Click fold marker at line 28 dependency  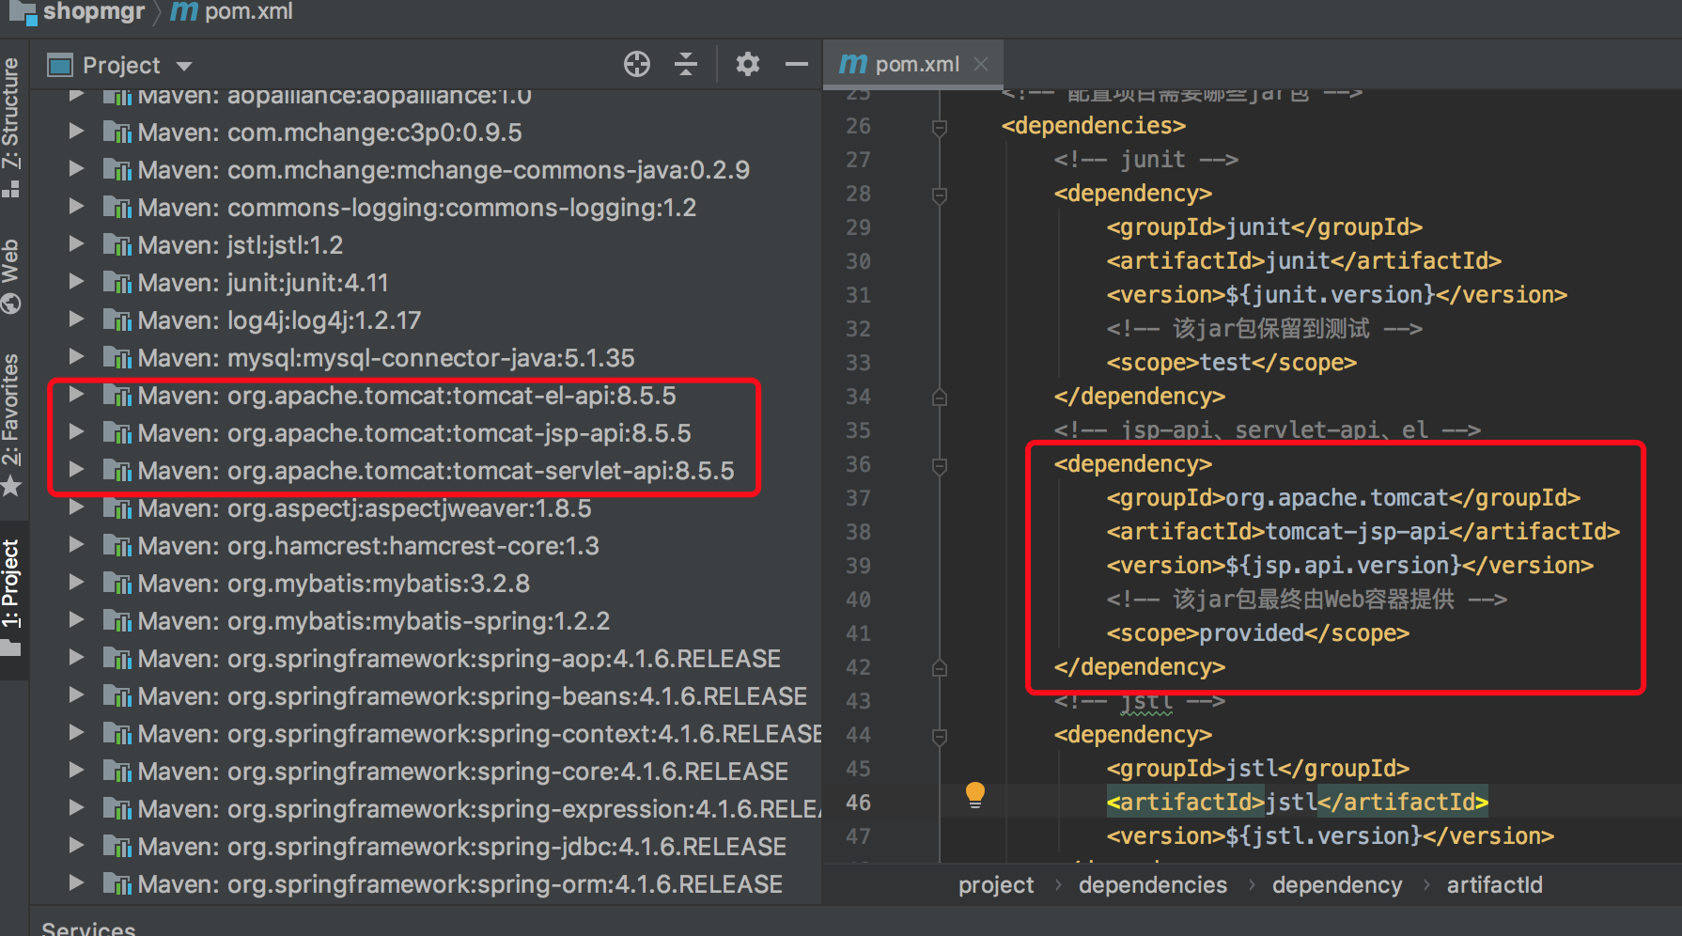(939, 195)
